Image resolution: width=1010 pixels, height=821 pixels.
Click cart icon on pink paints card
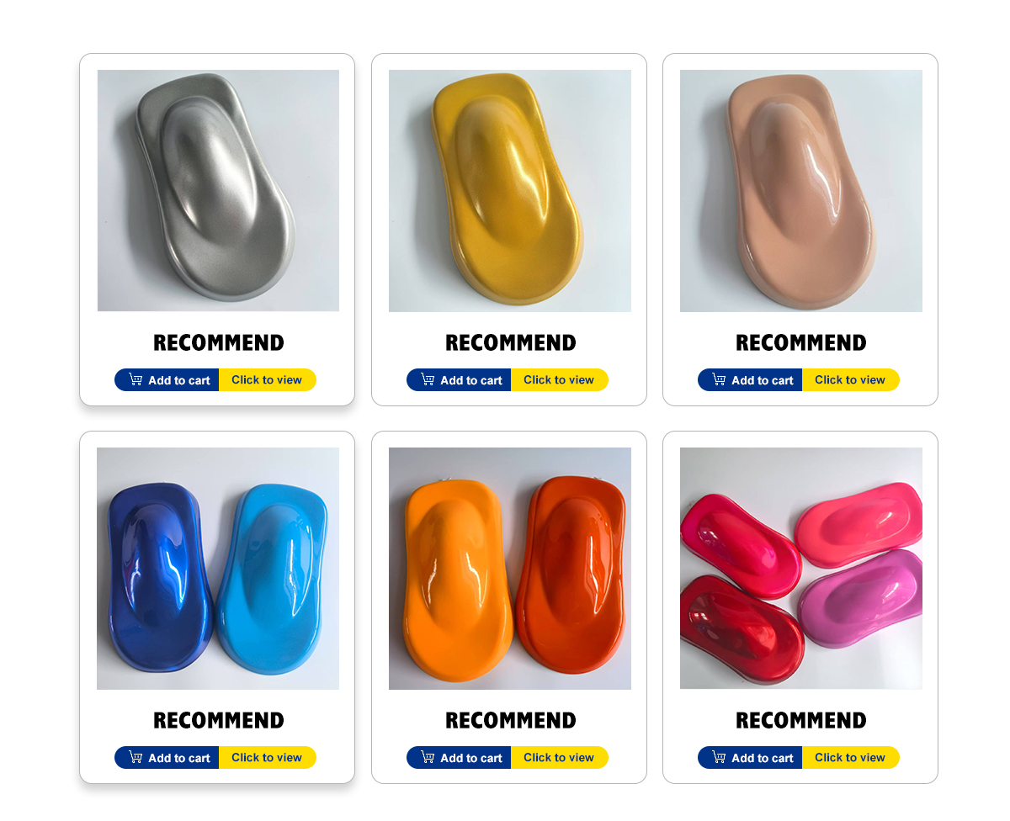pyautogui.click(x=719, y=757)
